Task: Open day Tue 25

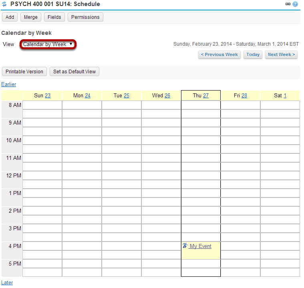Action: (x=127, y=96)
